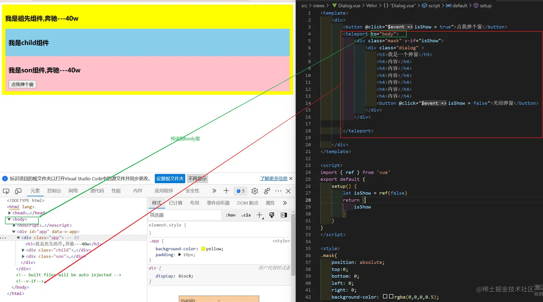Screen dimensions: 543x302
Task: Select the 样式 Styles pane tab
Action: point(157,203)
